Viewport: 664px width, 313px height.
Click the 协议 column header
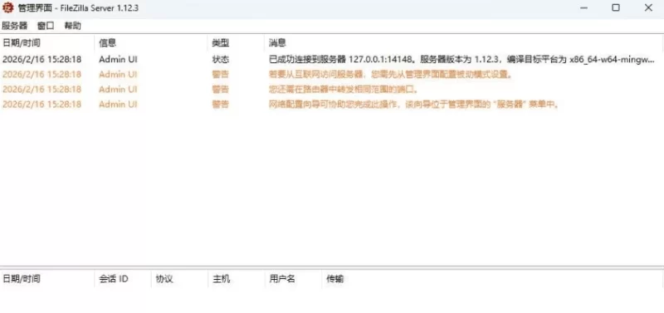coord(179,279)
